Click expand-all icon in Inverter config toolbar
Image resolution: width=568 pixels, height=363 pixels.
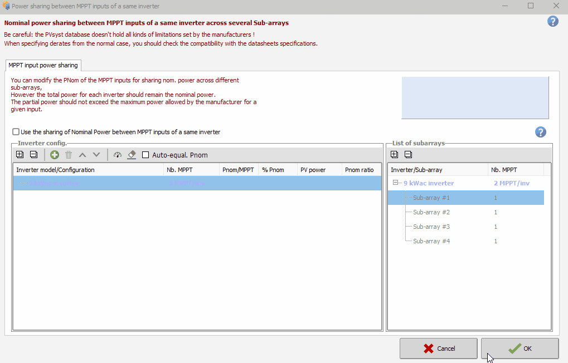tap(20, 155)
